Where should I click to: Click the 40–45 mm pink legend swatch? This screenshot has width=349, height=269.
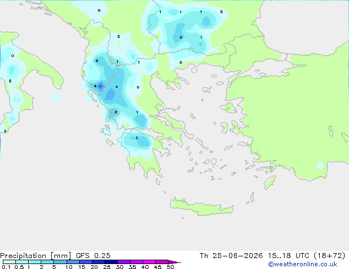tap(149, 262)
